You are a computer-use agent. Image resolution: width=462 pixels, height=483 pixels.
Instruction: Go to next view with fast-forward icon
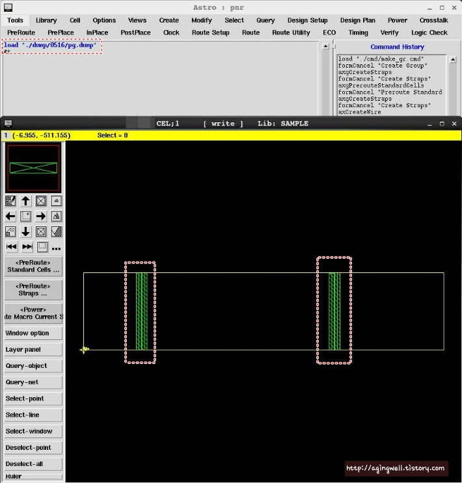(x=27, y=247)
